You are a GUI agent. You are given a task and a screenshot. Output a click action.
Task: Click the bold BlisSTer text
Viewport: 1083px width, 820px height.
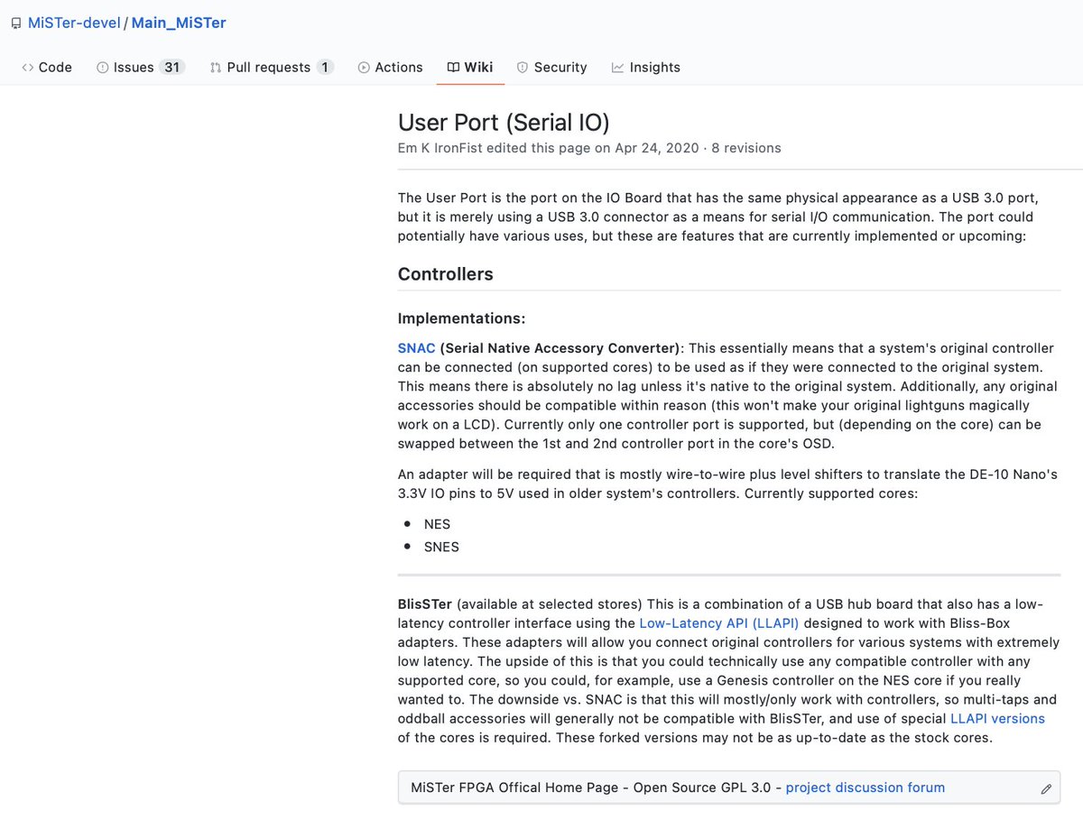(x=425, y=604)
